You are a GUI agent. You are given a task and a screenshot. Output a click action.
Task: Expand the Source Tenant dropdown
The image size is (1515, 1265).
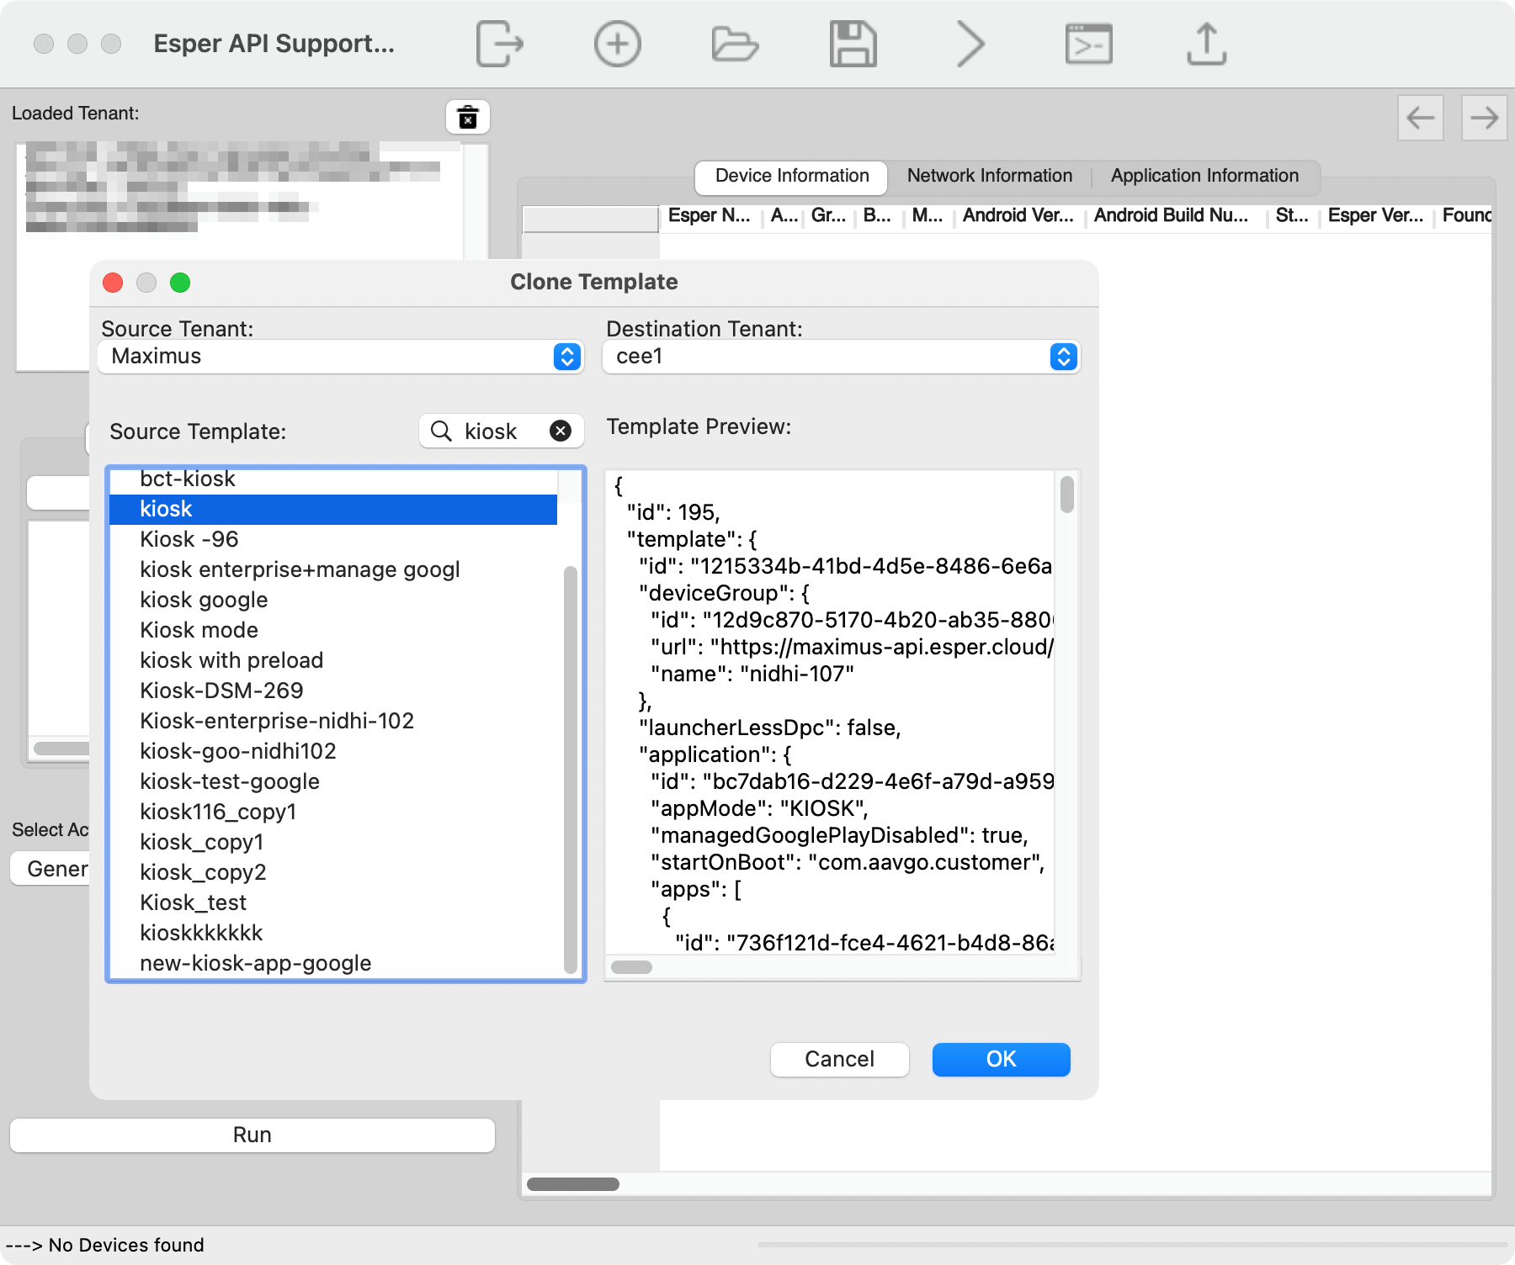[567, 357]
